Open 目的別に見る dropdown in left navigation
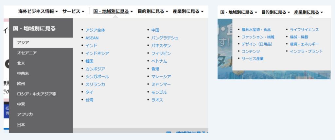Screen dimensions: 335x140 (x=152, y=11)
